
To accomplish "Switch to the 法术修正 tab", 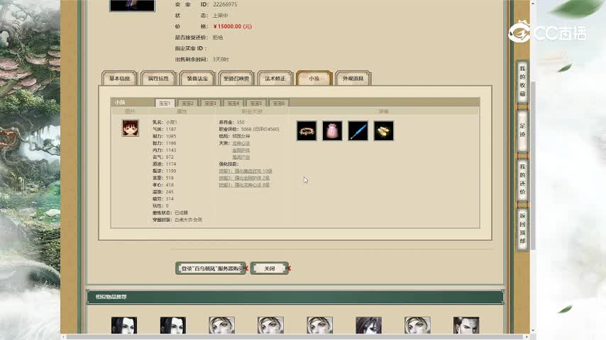I will 275,79.
